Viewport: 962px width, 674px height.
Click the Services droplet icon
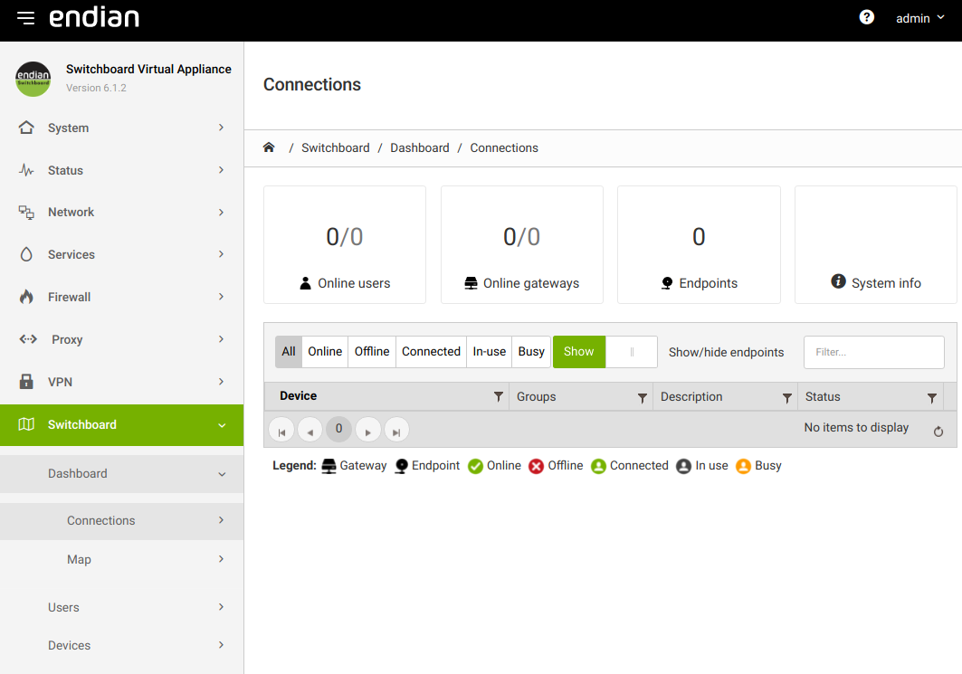click(26, 254)
